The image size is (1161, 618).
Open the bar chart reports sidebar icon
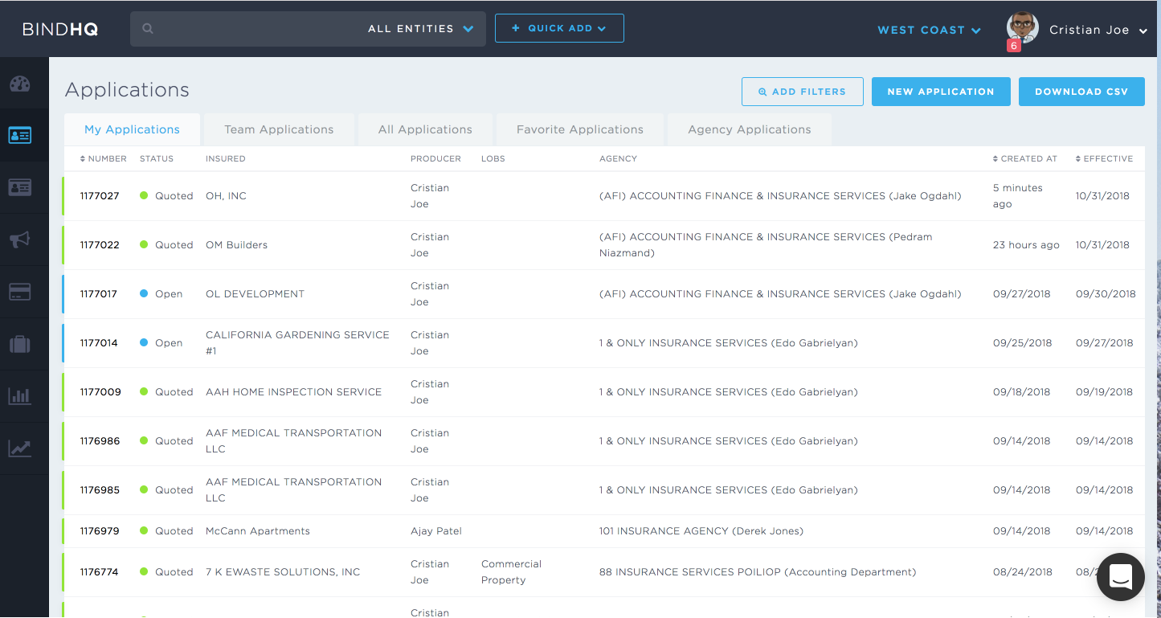(x=20, y=396)
